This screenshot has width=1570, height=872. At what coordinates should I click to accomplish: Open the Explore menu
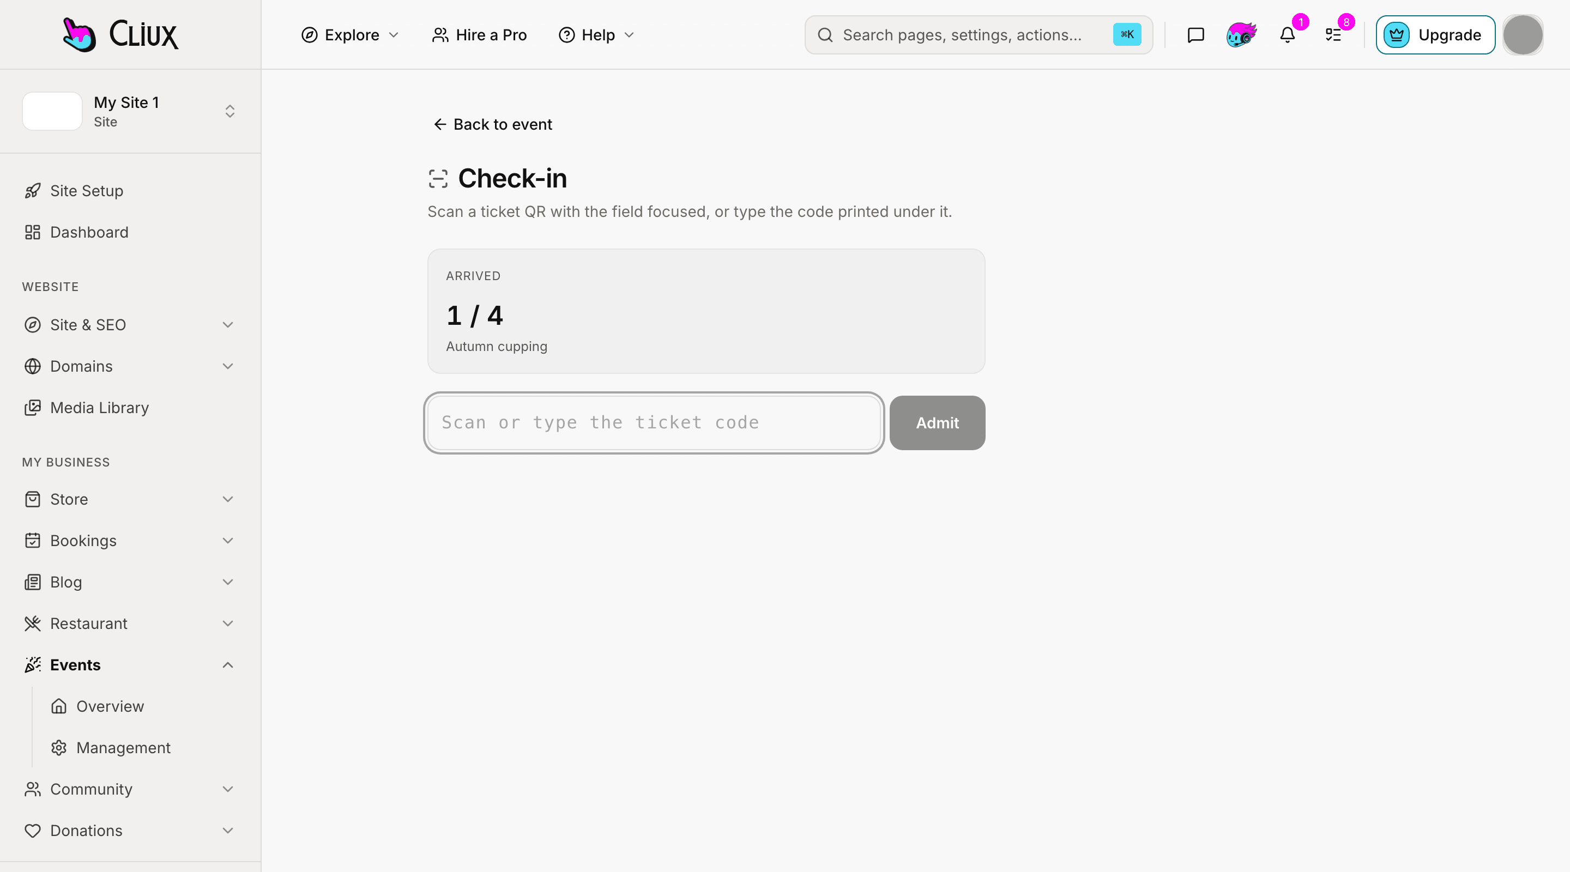coord(350,35)
